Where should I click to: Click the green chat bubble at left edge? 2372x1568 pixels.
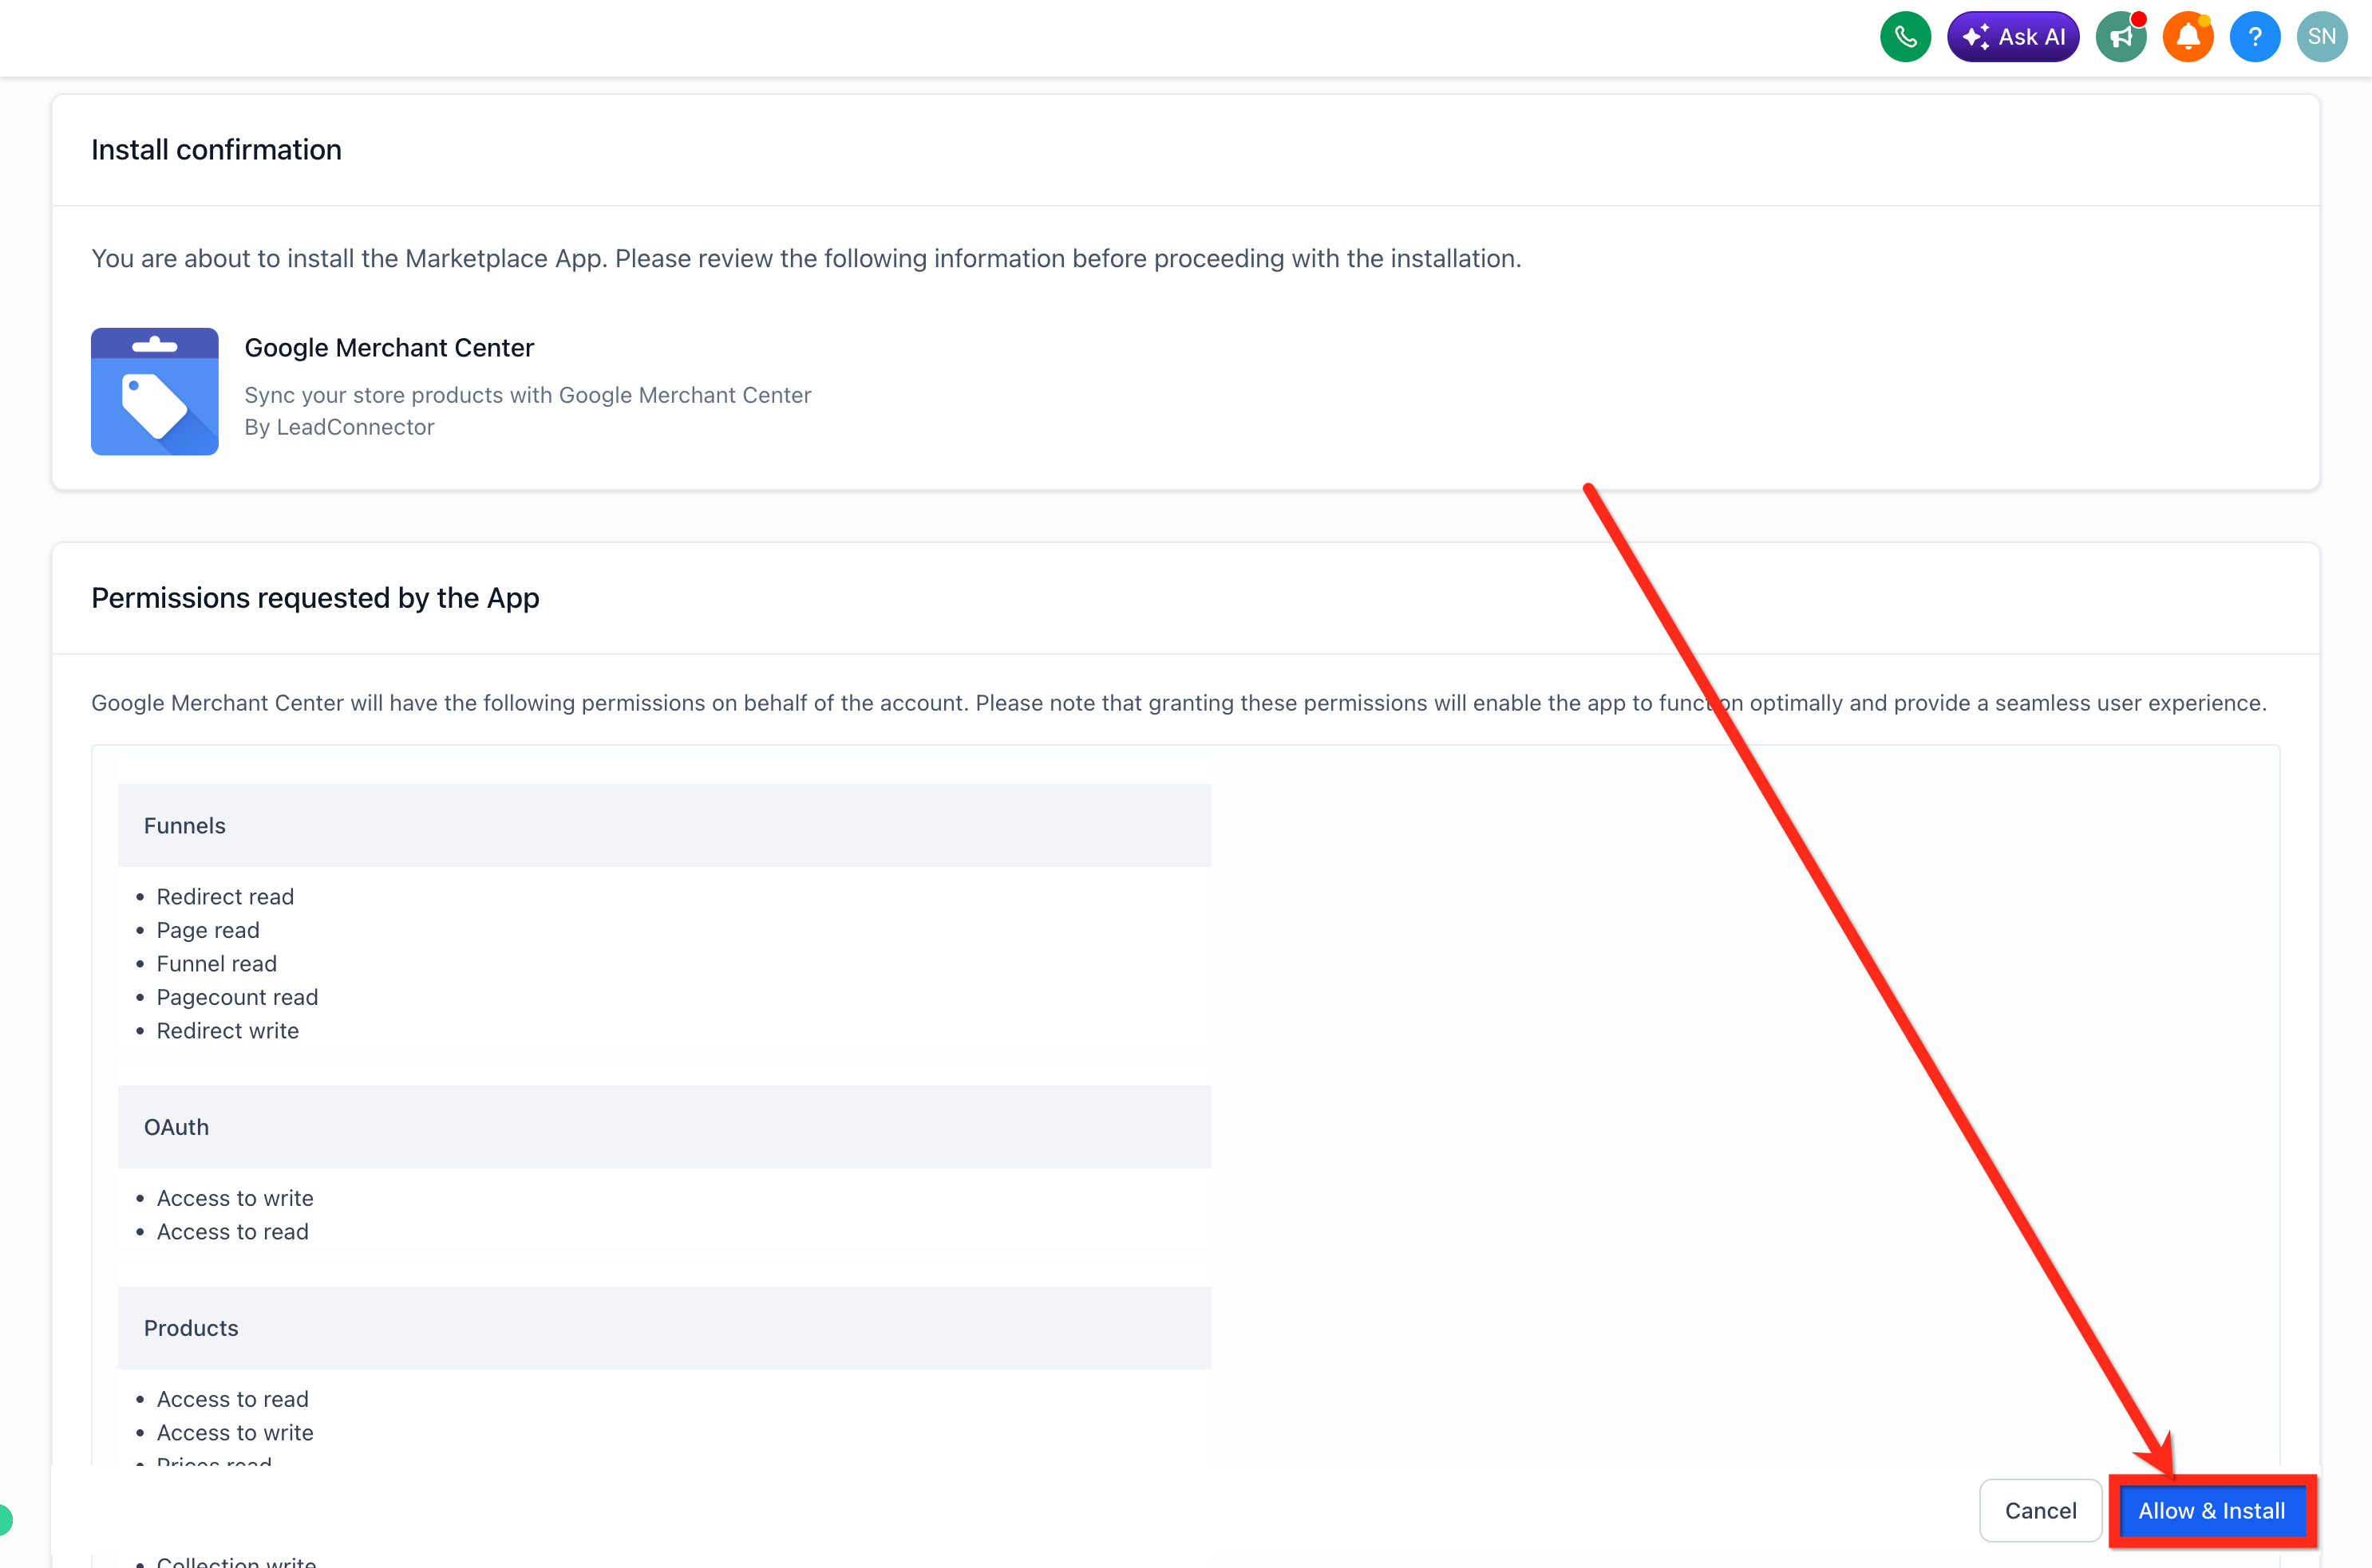pos(5,1520)
